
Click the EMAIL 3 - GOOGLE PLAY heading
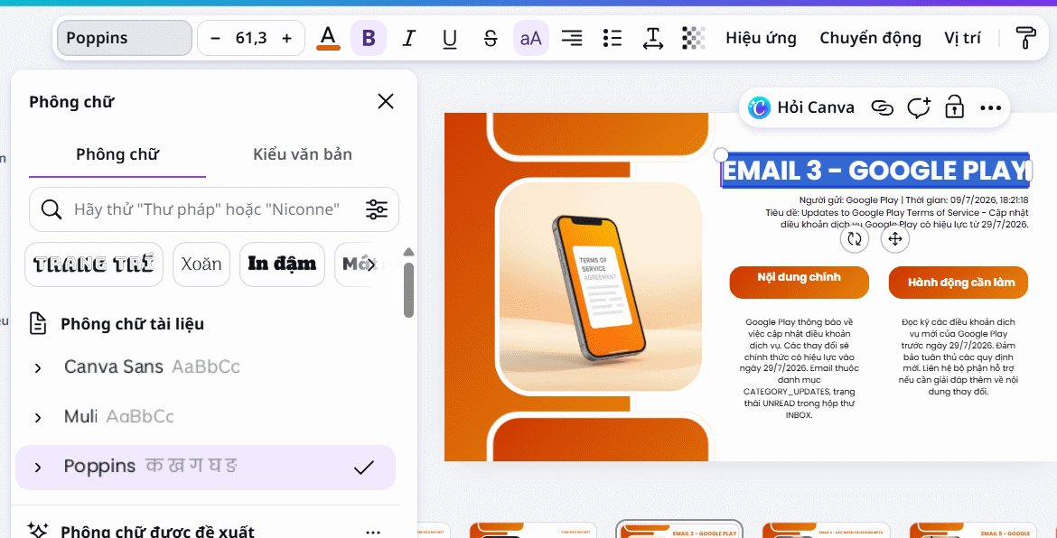(875, 171)
